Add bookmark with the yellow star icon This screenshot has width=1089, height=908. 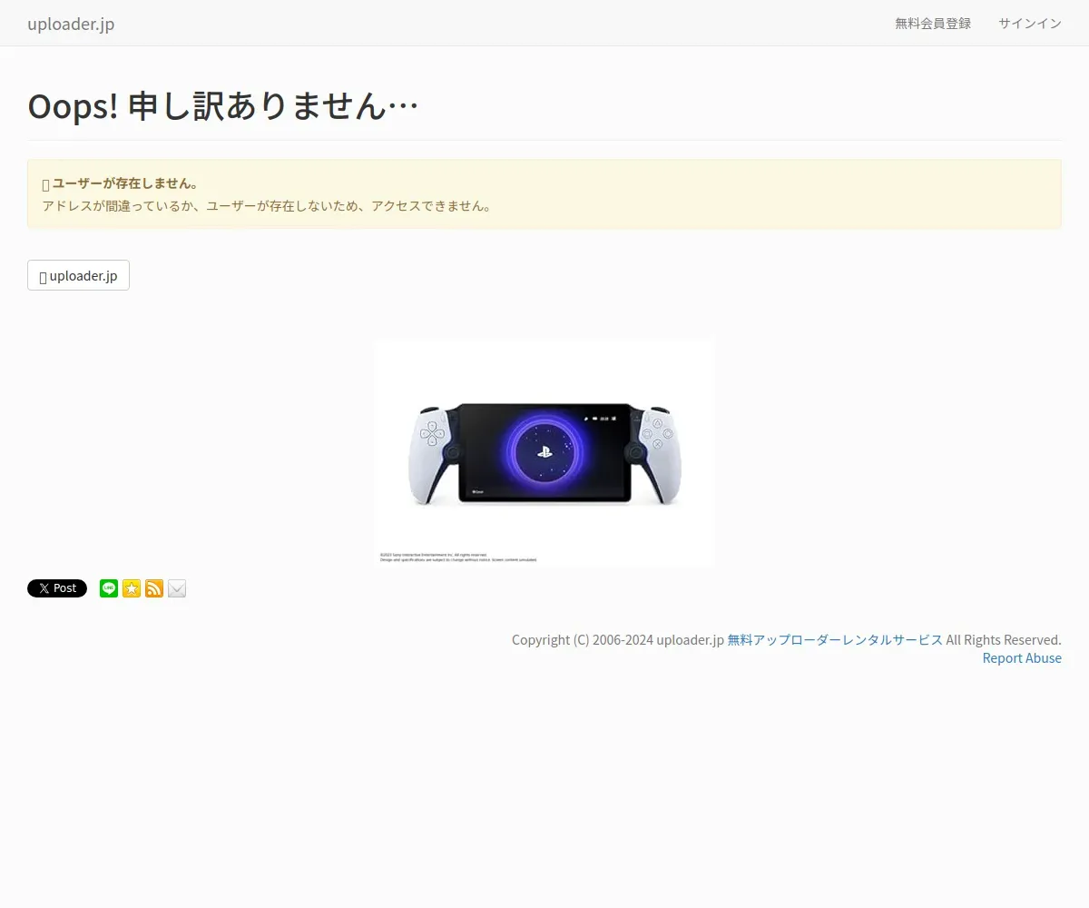132,588
